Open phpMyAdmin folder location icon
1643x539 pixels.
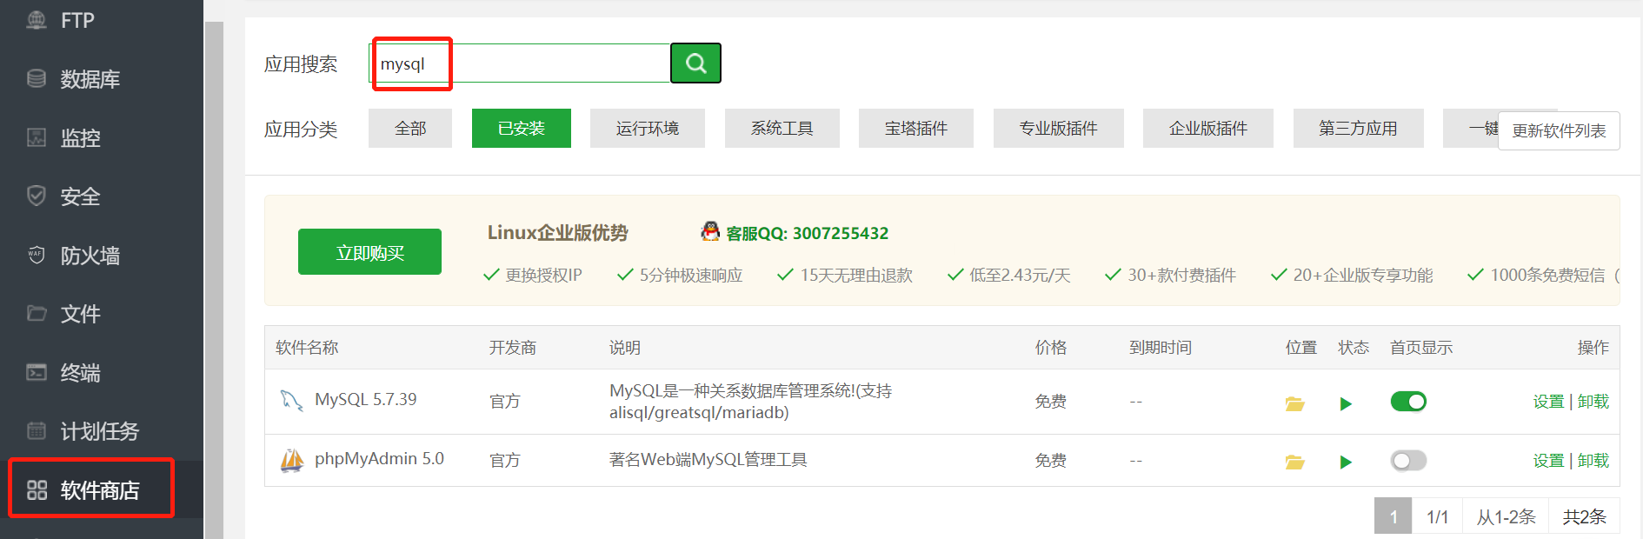(1294, 462)
